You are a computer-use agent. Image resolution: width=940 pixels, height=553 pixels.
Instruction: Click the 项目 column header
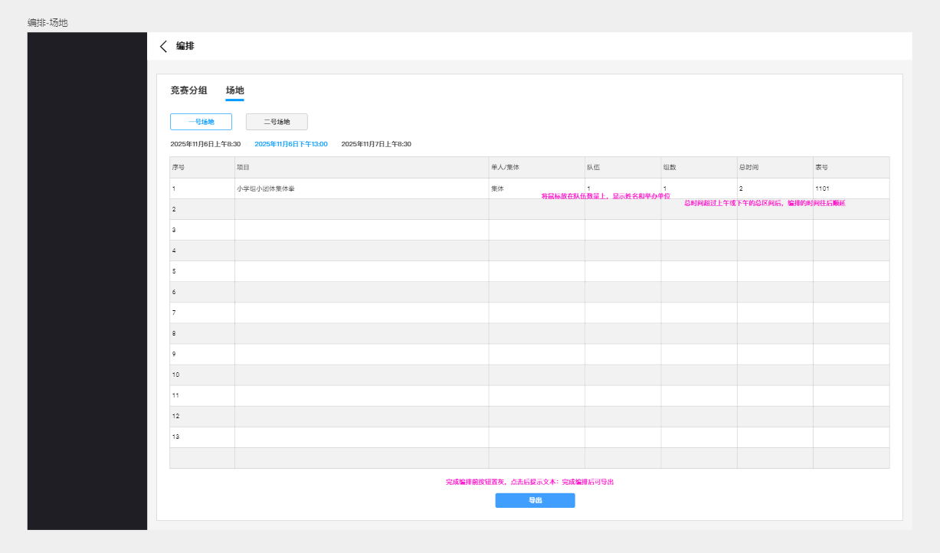click(243, 167)
